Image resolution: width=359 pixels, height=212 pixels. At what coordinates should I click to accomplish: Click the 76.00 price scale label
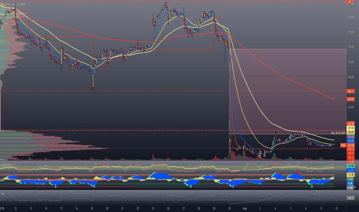tap(351, 17)
